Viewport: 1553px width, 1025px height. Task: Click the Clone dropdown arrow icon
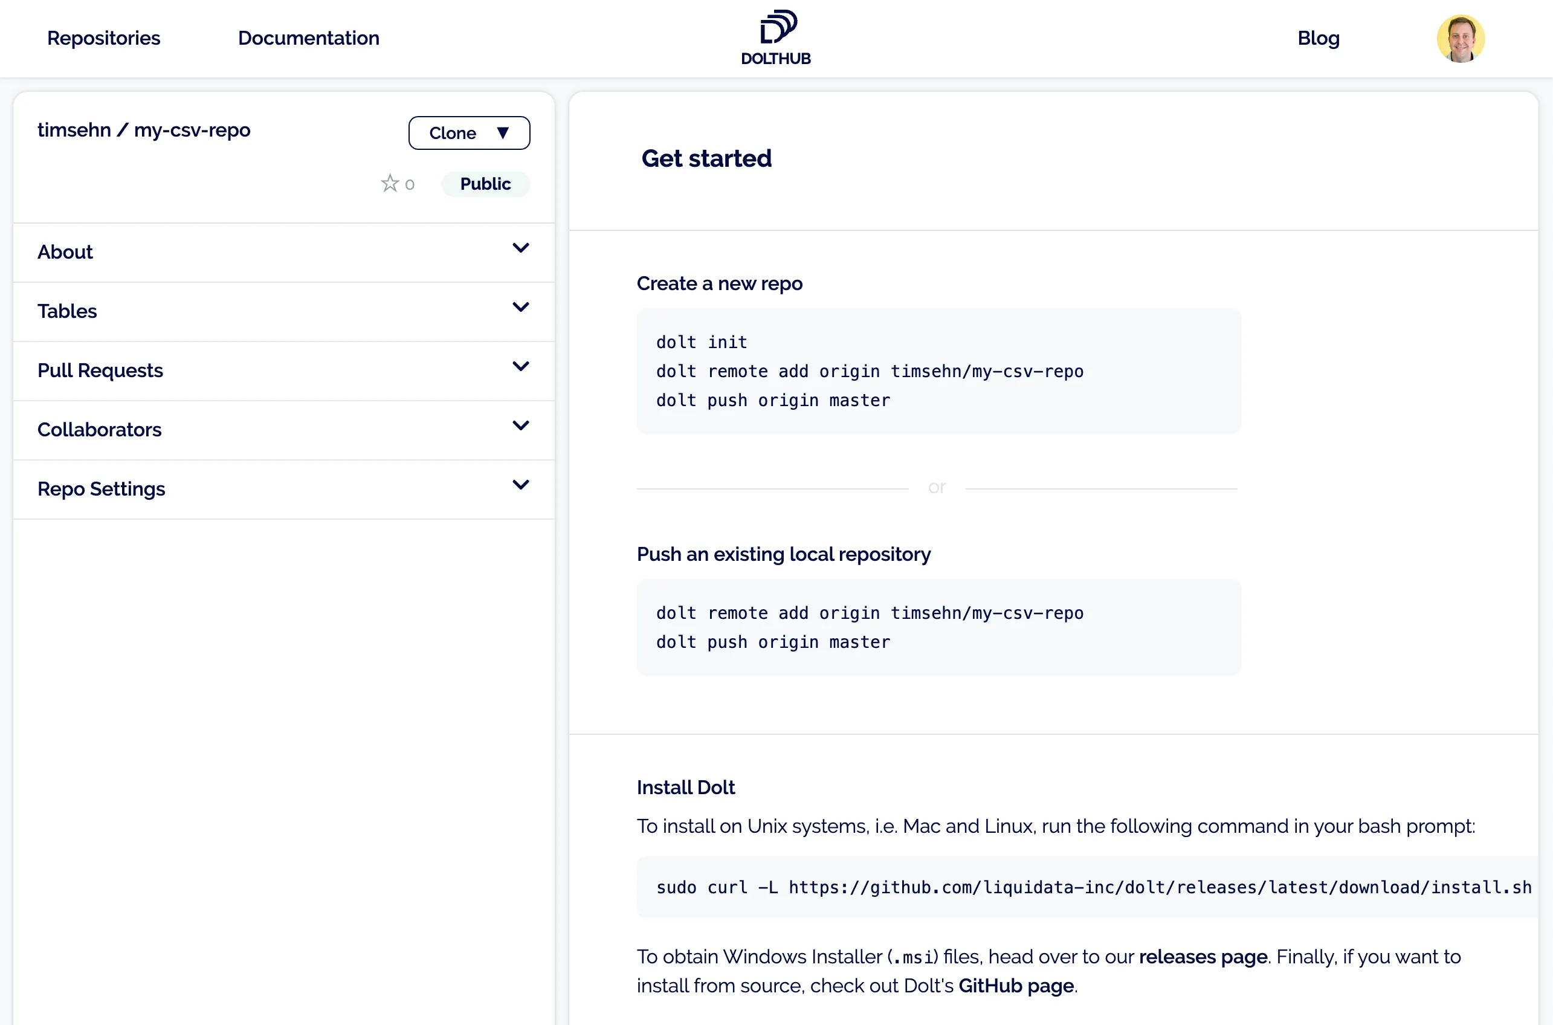click(x=503, y=133)
